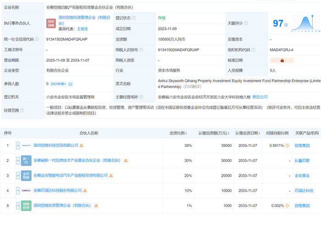The image size is (321, 240).
Task: Open the help icon next to 统一社会信用代码
Action: click(x=37, y=39)
